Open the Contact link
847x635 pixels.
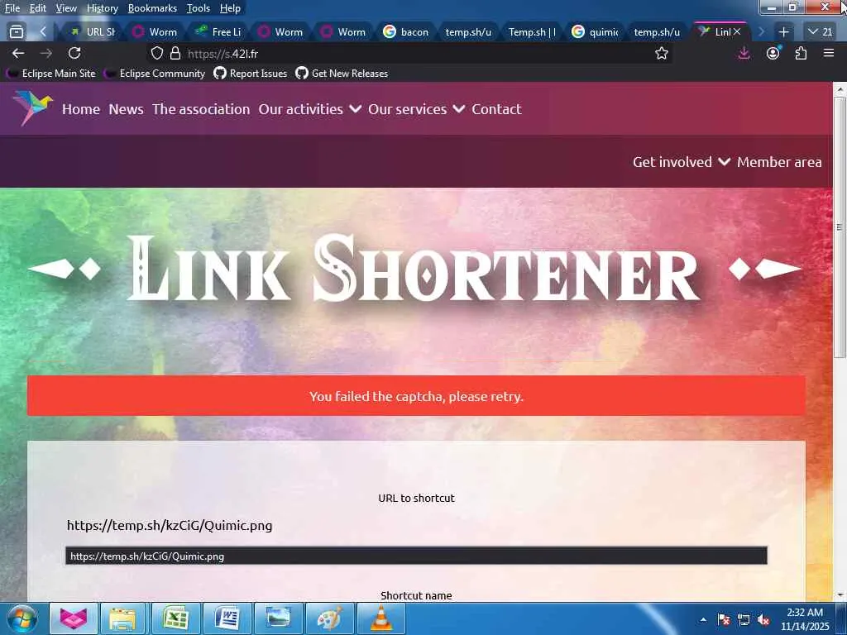[x=496, y=109]
